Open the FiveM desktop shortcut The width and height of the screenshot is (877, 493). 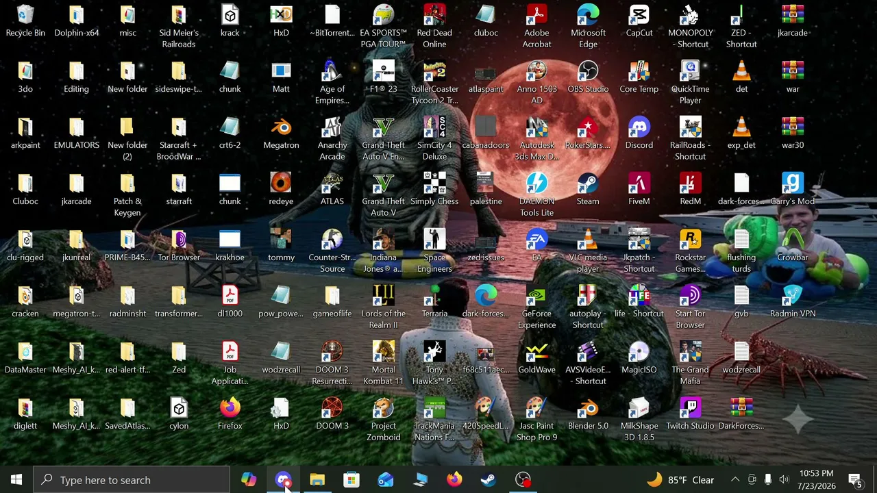pos(639,190)
